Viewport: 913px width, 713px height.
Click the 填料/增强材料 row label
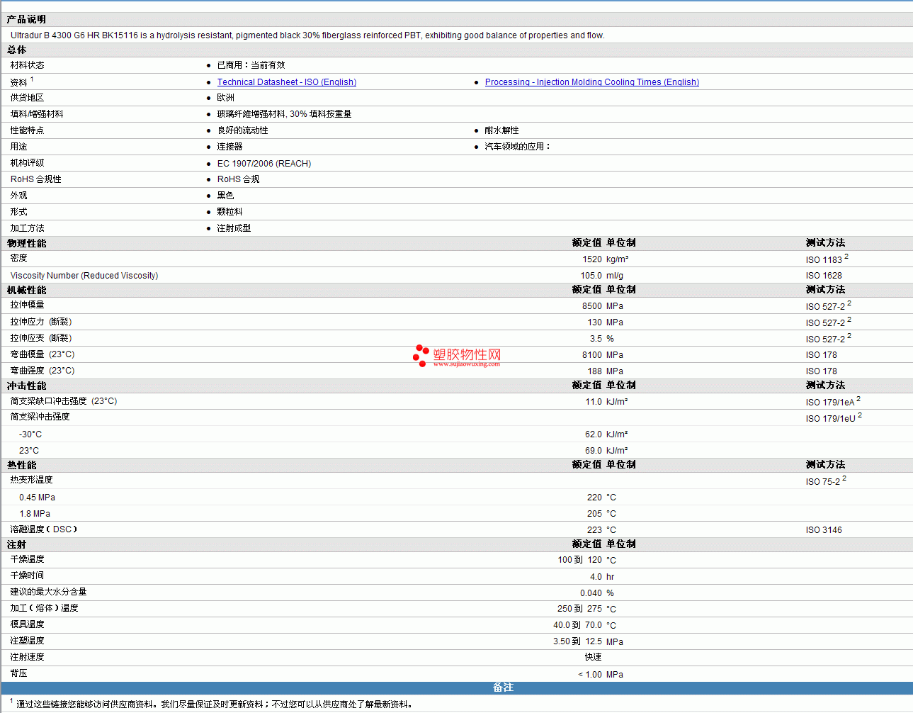37,114
